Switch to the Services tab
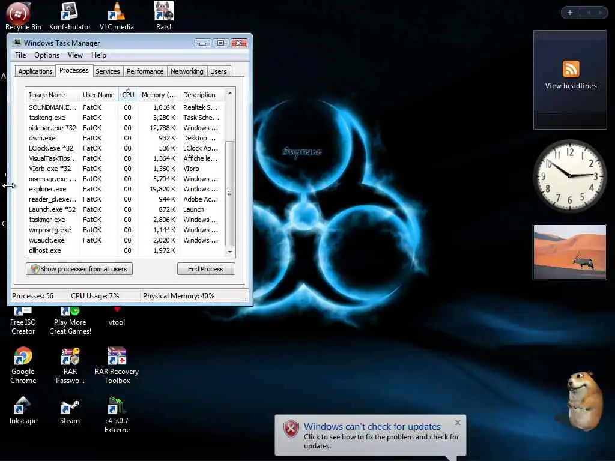 coord(108,71)
